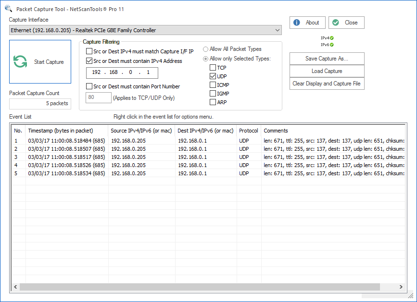Click the IPv4 green status indicator
This screenshot has height=302, width=417.
332,38
